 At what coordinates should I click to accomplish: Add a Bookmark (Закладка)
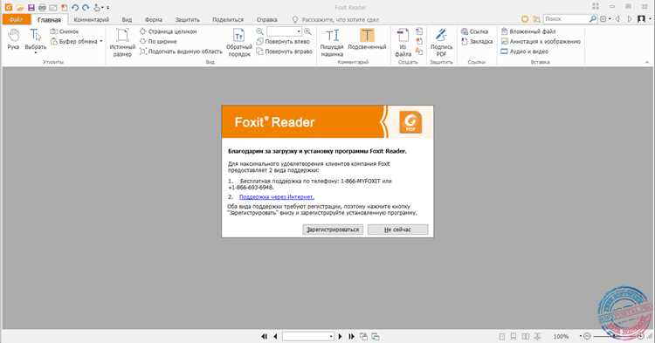pos(477,41)
